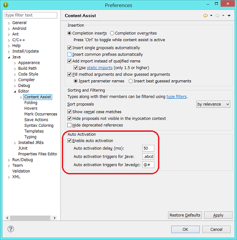Image resolution: width=237 pixels, height=240 pixels.
Task: Select JUnit in the tree
Action: [x=23, y=148]
